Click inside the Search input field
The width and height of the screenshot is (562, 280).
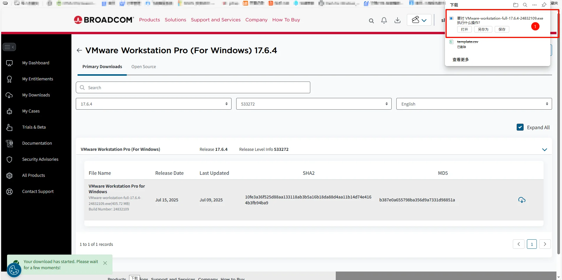point(193,87)
